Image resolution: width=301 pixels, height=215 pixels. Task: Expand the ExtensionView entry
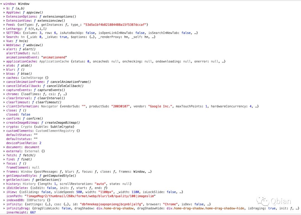click(x=4, y=21)
